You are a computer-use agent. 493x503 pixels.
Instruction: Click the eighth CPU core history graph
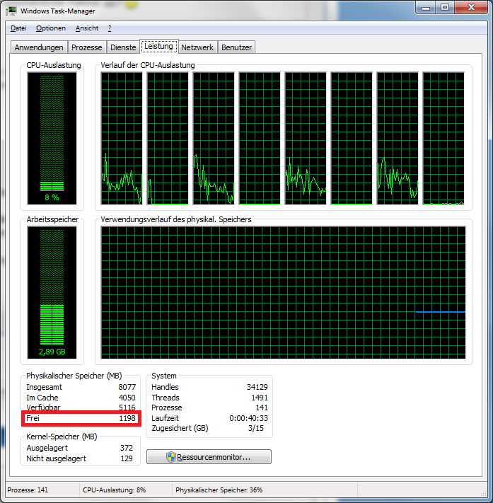(443, 138)
